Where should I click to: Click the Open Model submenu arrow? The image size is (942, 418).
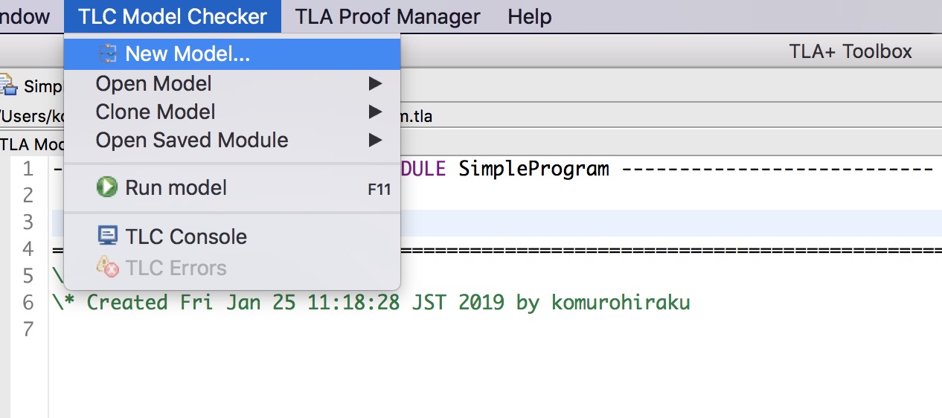tap(376, 83)
